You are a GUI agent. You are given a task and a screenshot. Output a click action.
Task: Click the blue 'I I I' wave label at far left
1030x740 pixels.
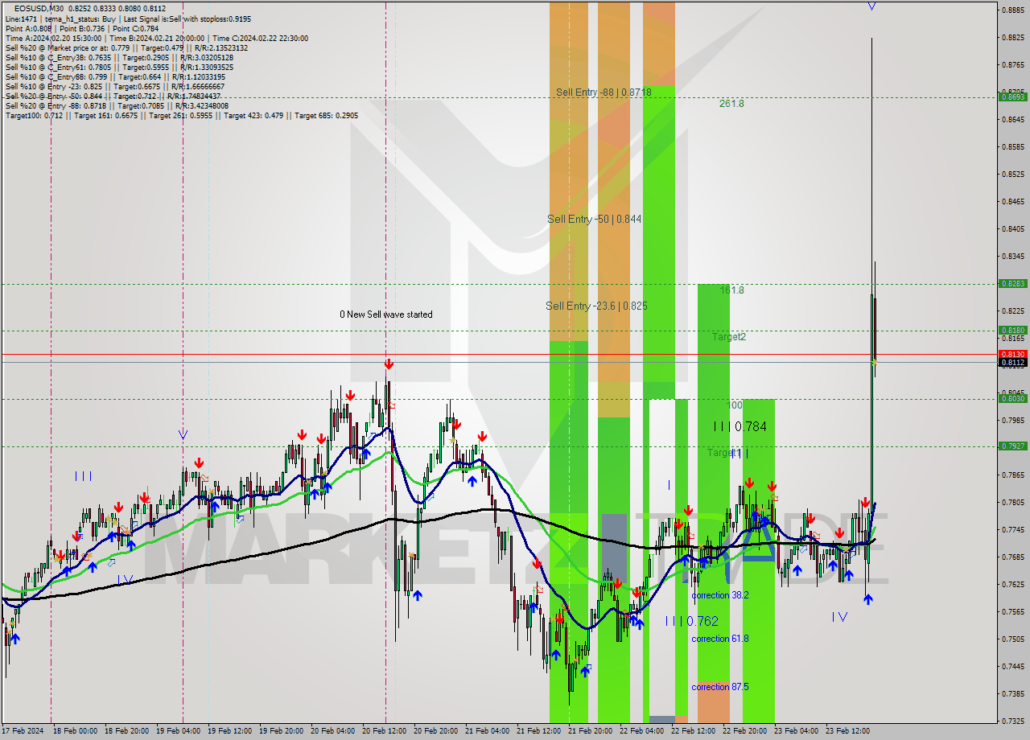[x=83, y=476]
